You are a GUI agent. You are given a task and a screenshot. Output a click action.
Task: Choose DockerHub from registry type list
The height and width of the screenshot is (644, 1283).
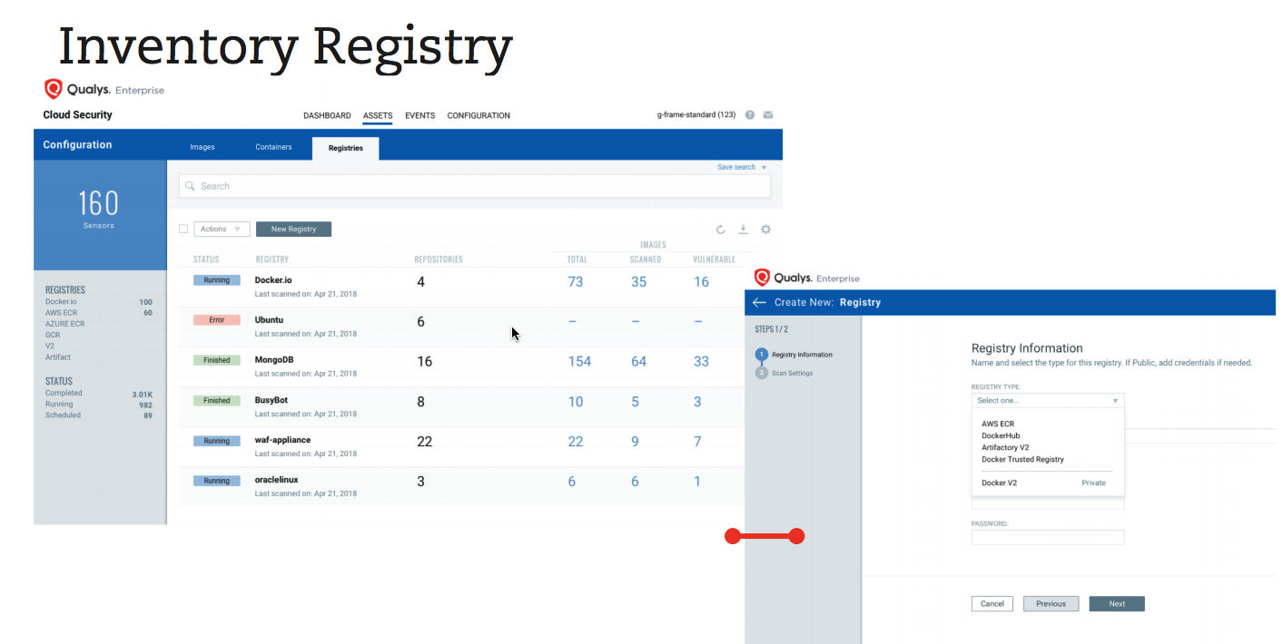[1001, 435]
